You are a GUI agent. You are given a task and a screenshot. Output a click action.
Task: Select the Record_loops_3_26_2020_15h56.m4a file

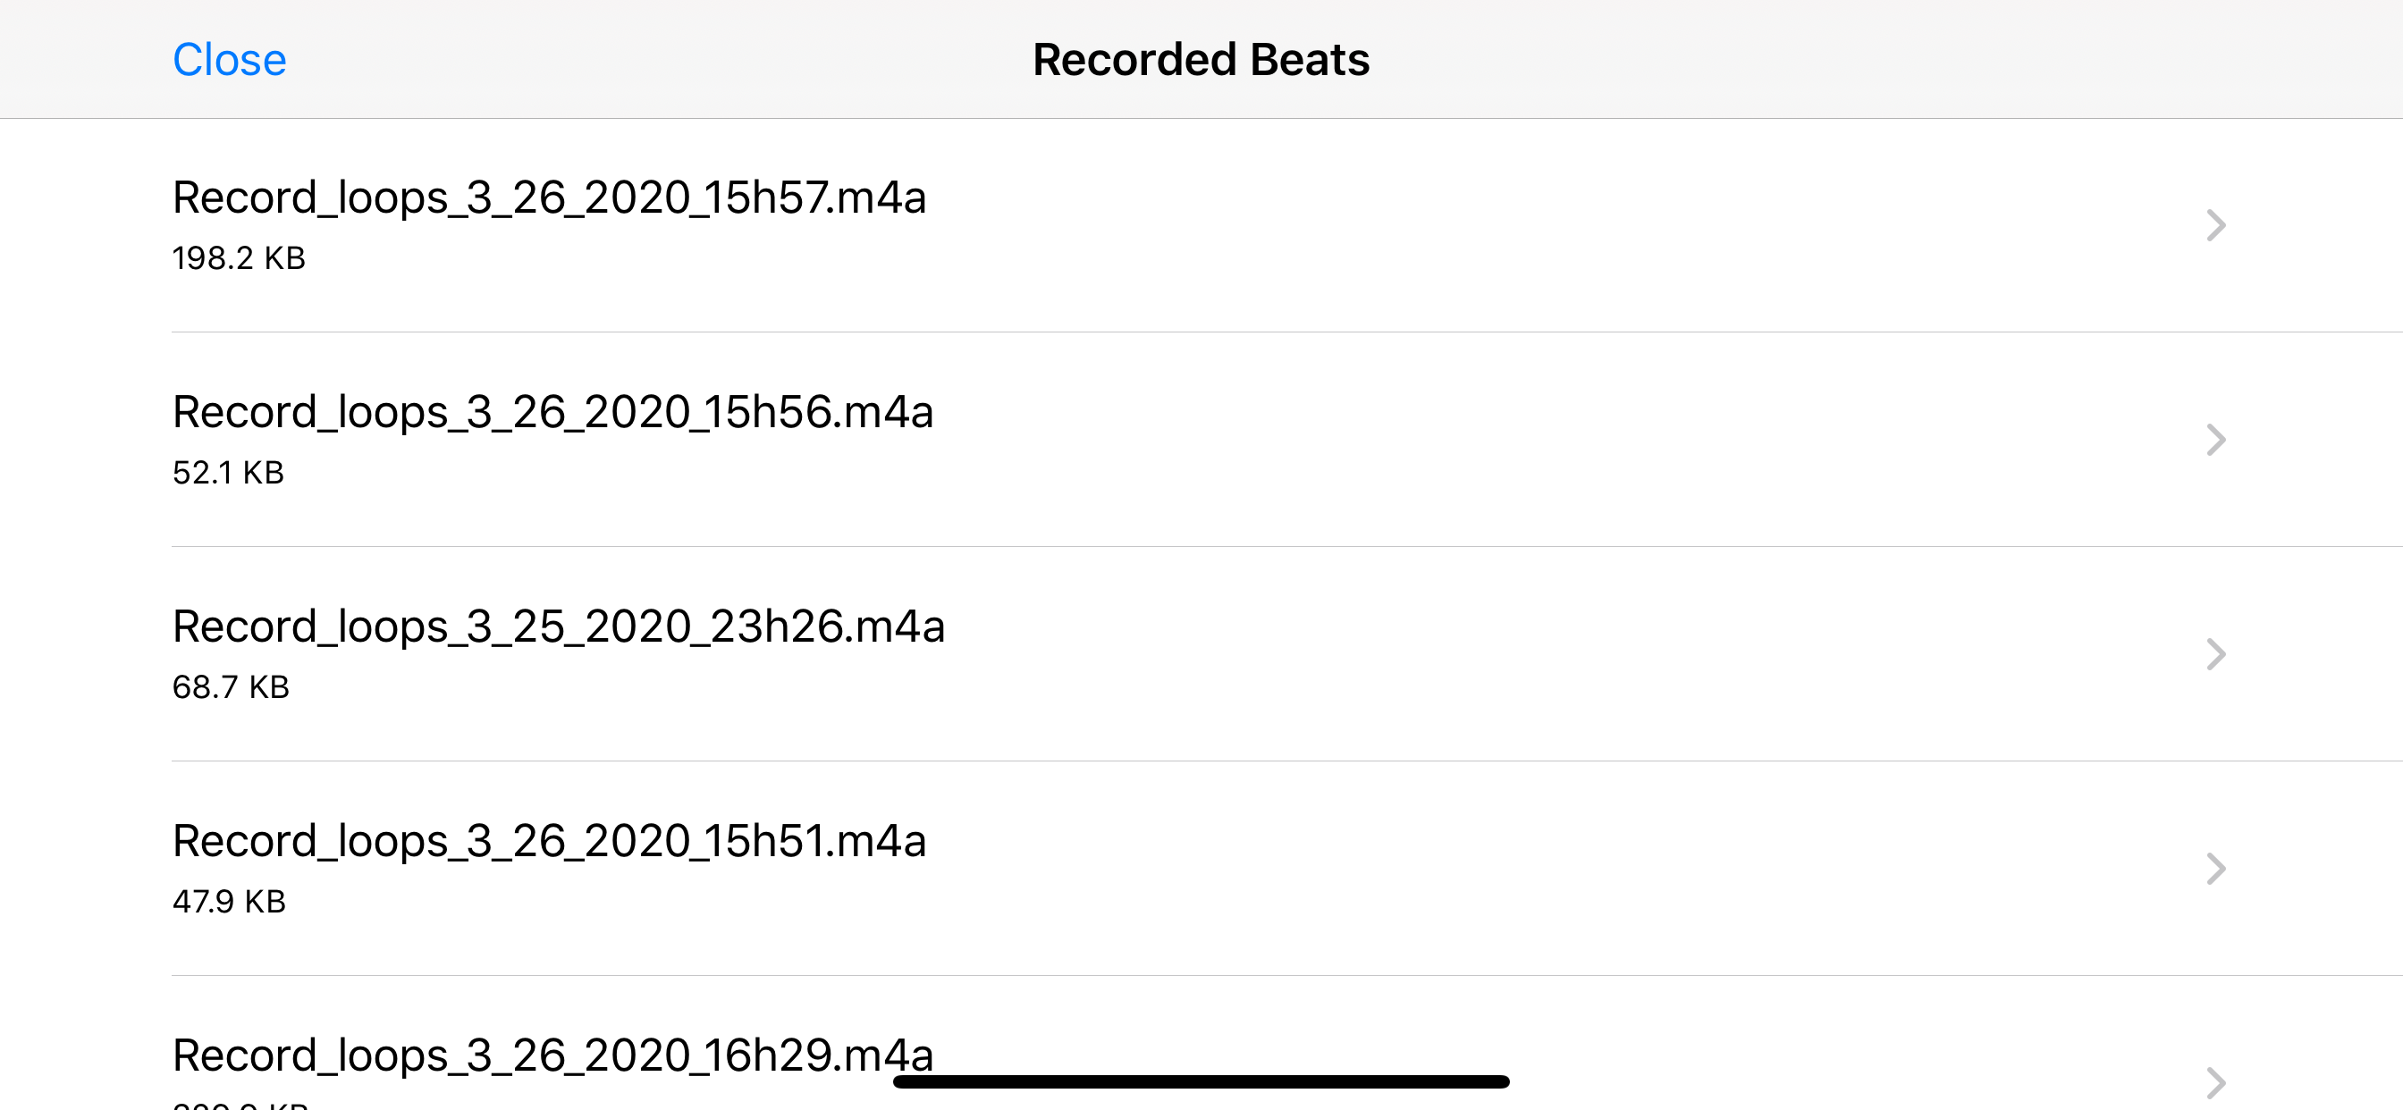click(x=552, y=411)
